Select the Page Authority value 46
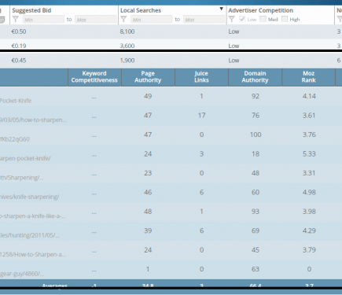This screenshot has height=295, width=342. pos(148,192)
